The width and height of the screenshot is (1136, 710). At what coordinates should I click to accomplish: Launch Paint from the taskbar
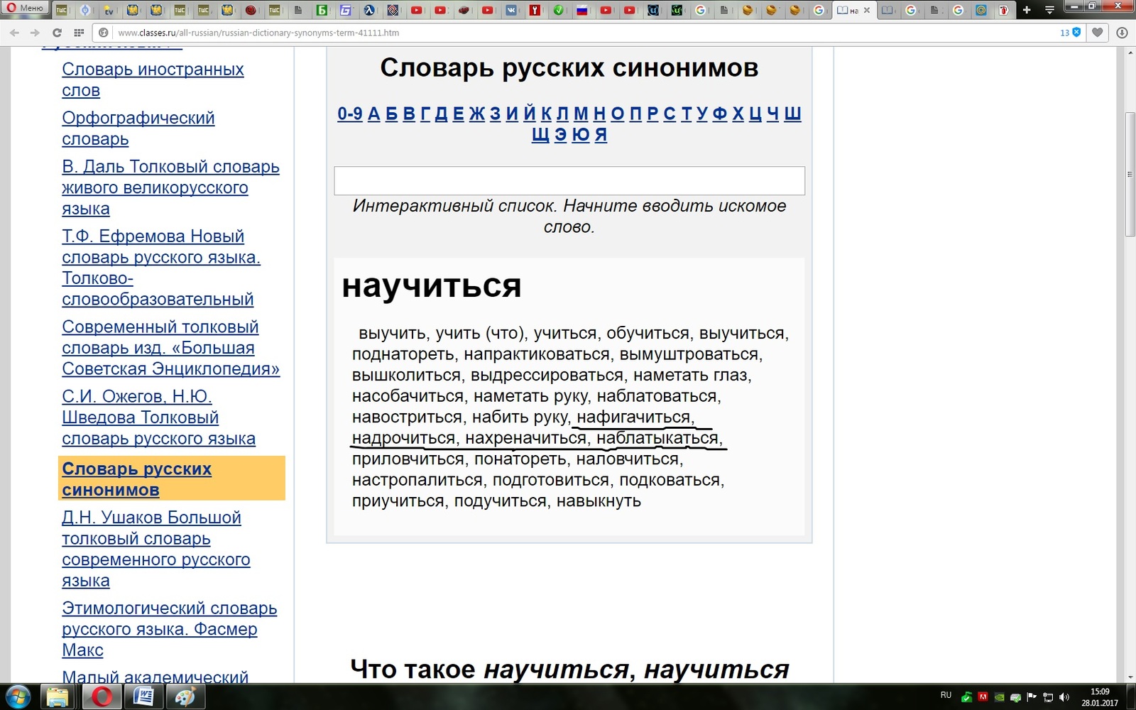pos(185,697)
